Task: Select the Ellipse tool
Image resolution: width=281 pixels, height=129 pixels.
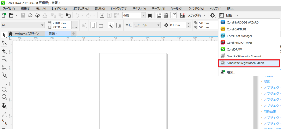Action: pyautogui.click(x=4, y=89)
